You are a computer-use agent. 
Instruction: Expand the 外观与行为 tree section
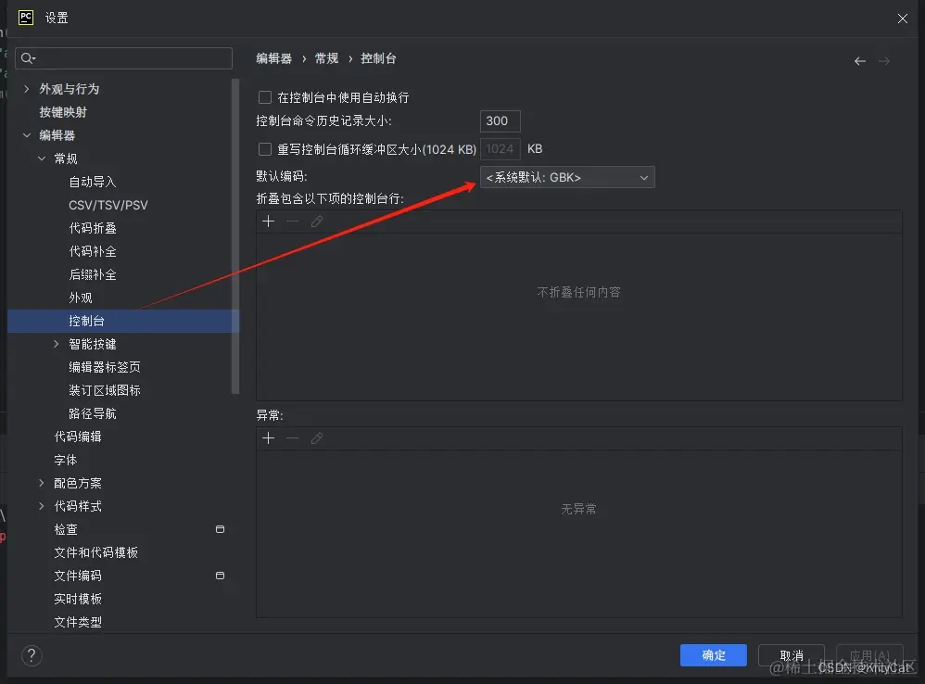(x=27, y=88)
